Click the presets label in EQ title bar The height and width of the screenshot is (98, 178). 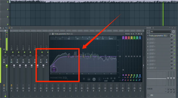(127, 34)
